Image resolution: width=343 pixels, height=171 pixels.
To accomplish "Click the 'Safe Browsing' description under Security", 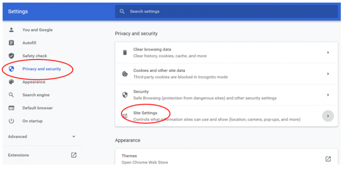I will 205,98.
